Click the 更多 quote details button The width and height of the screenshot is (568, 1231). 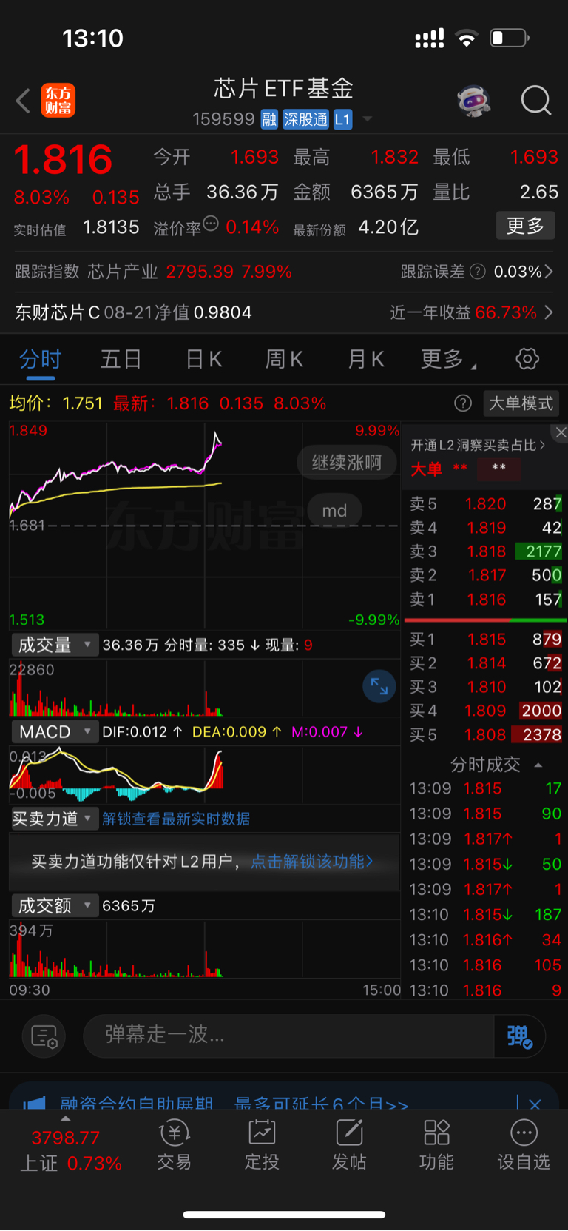pos(525,226)
